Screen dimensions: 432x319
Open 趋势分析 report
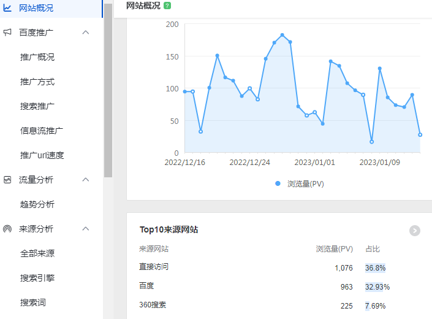click(37, 204)
